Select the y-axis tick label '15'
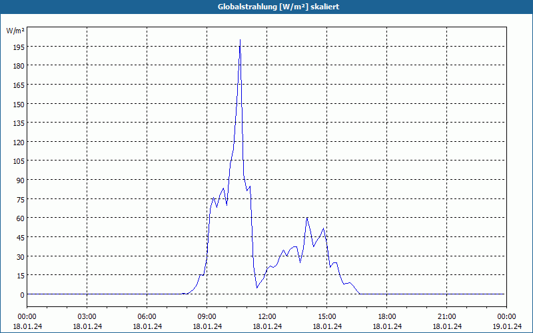533x333 pixels. click(x=21, y=276)
